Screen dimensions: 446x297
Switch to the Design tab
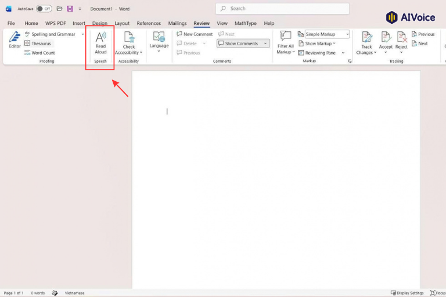pyautogui.click(x=100, y=23)
